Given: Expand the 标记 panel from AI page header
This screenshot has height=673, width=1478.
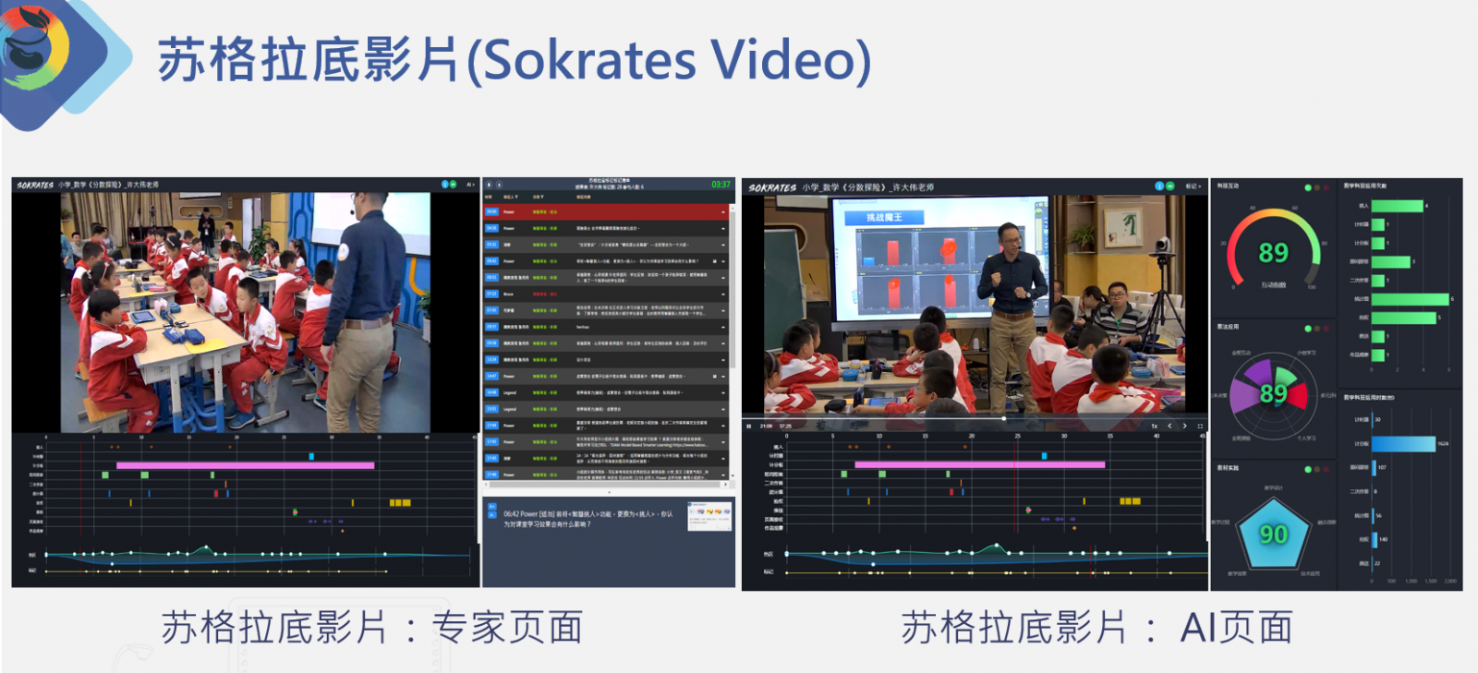Looking at the screenshot, I should coord(1193,186).
